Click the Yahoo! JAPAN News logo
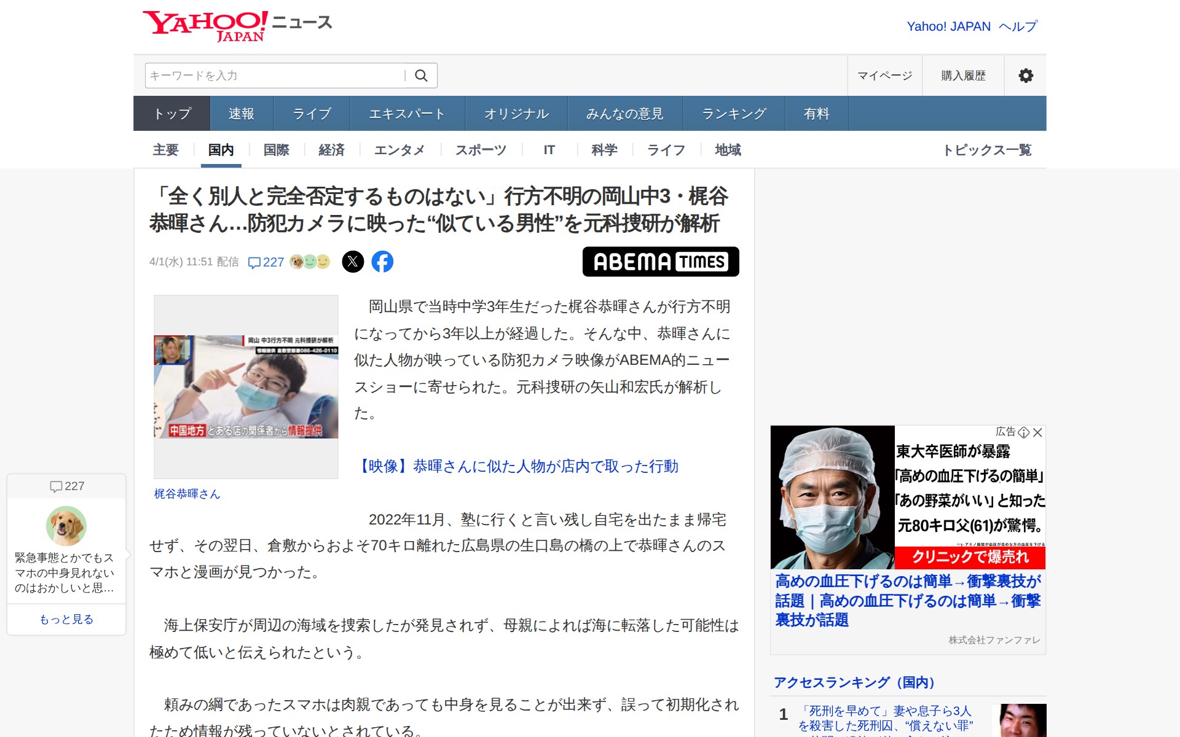This screenshot has height=737, width=1180. (x=237, y=26)
